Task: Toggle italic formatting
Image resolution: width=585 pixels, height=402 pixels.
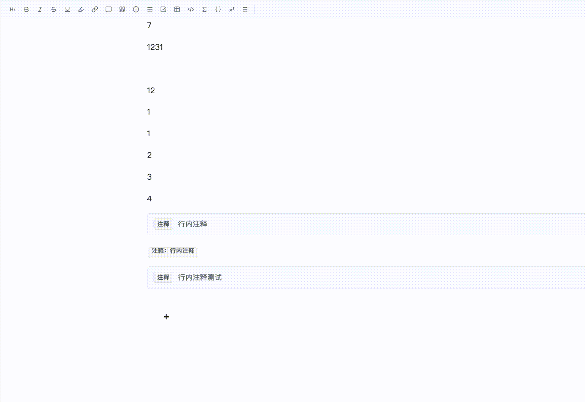Action: pos(40,10)
